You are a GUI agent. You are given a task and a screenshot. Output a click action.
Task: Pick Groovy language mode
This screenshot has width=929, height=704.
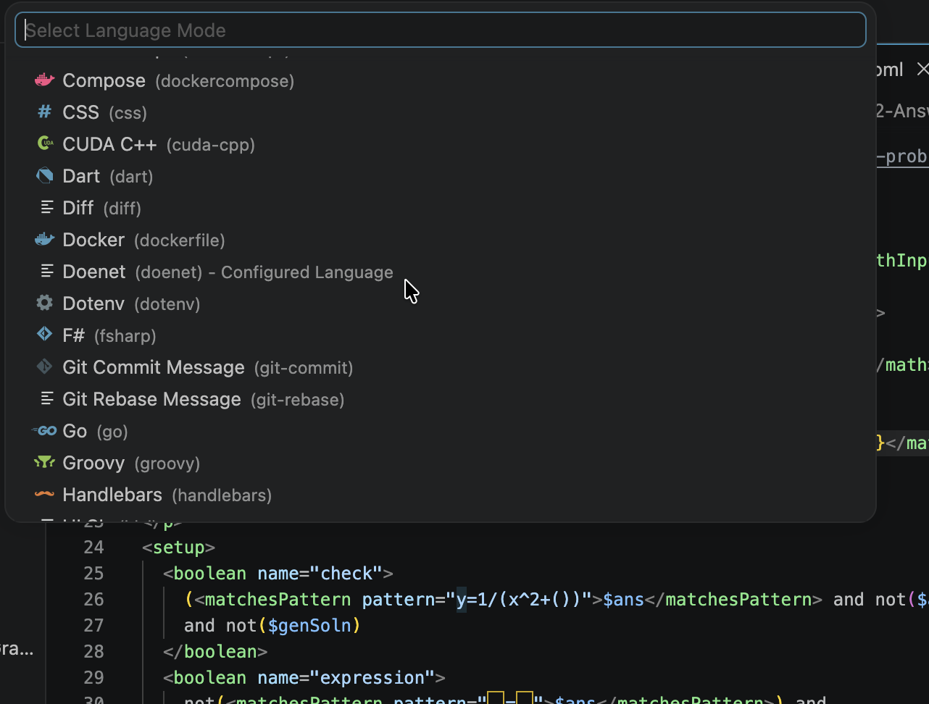click(x=440, y=463)
